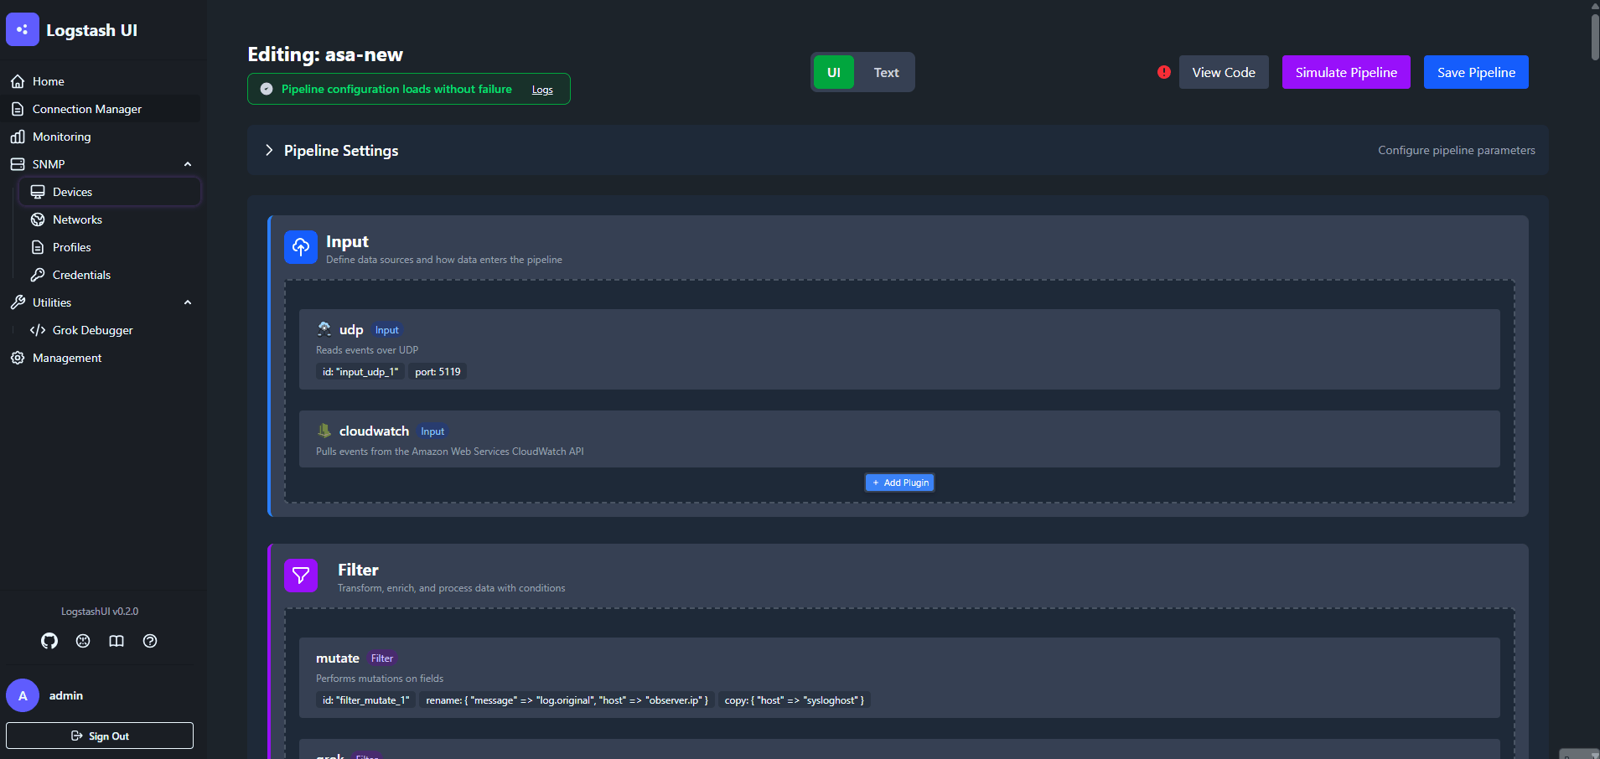Click the Management gear icon
The height and width of the screenshot is (759, 1600).
[x=18, y=358]
